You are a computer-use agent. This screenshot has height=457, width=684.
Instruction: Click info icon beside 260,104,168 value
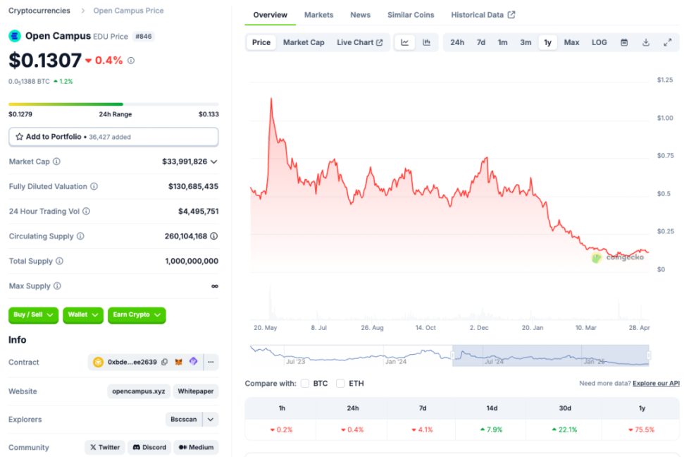coord(214,236)
